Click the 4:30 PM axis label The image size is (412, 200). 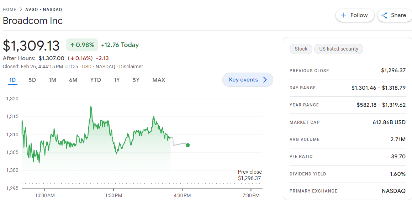(183, 195)
